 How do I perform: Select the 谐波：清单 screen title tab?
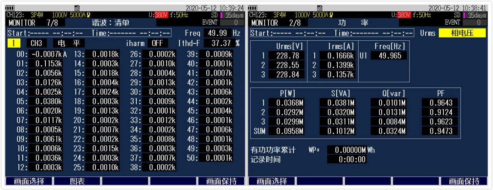pyautogui.click(x=110, y=23)
